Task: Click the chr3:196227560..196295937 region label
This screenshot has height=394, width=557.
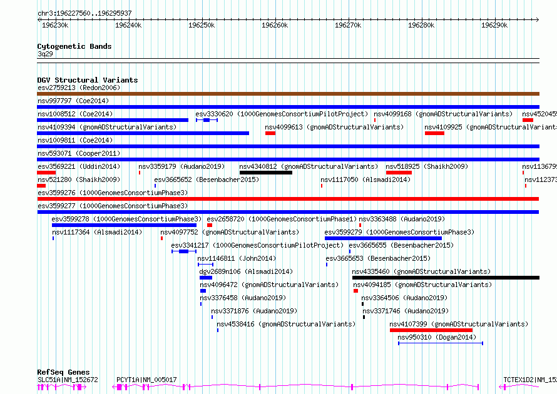Action: click(x=84, y=13)
